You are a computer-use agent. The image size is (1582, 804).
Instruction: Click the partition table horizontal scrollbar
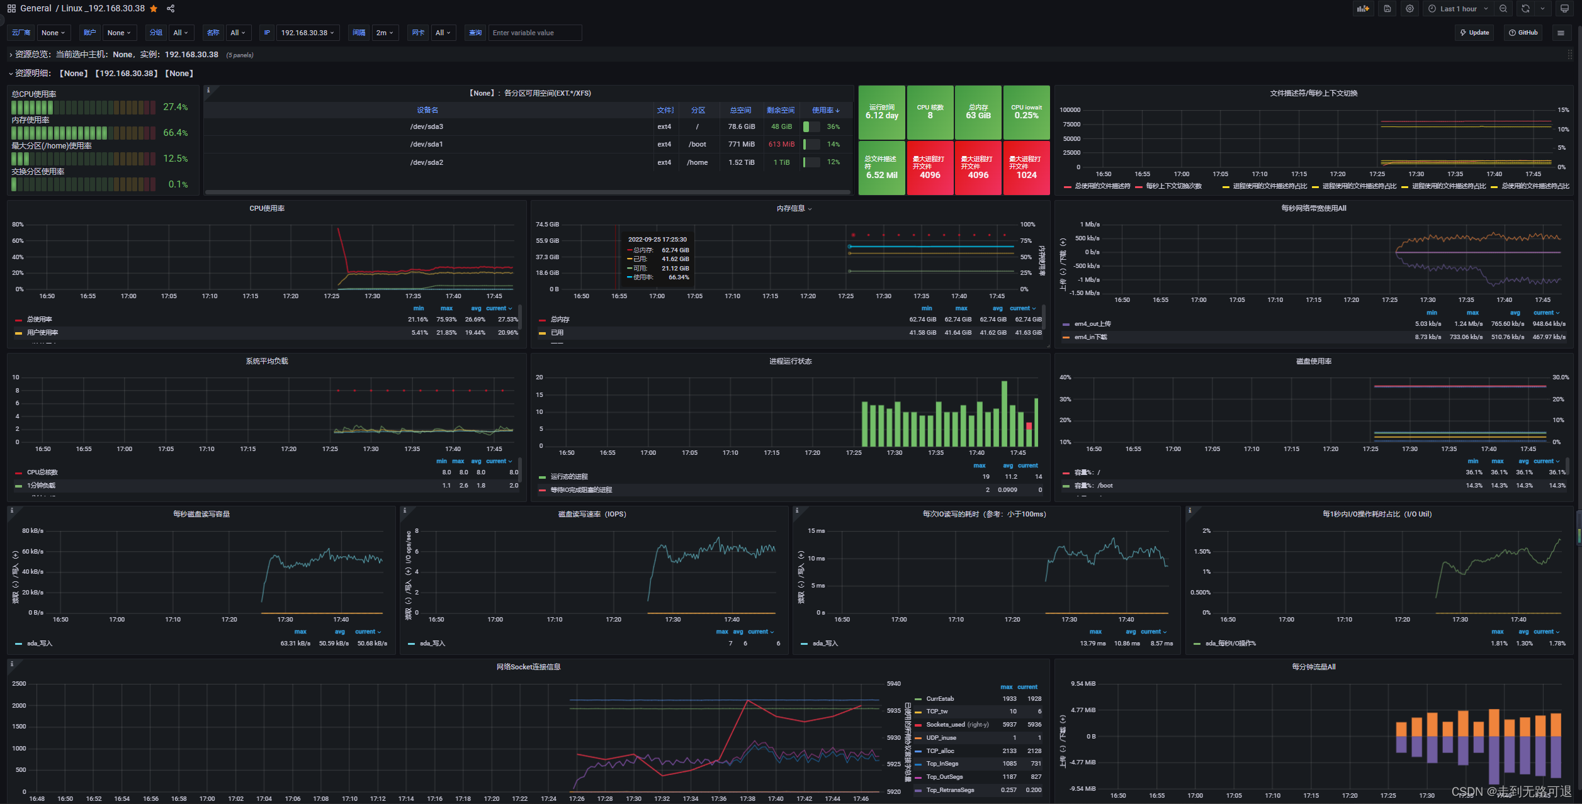tap(528, 192)
